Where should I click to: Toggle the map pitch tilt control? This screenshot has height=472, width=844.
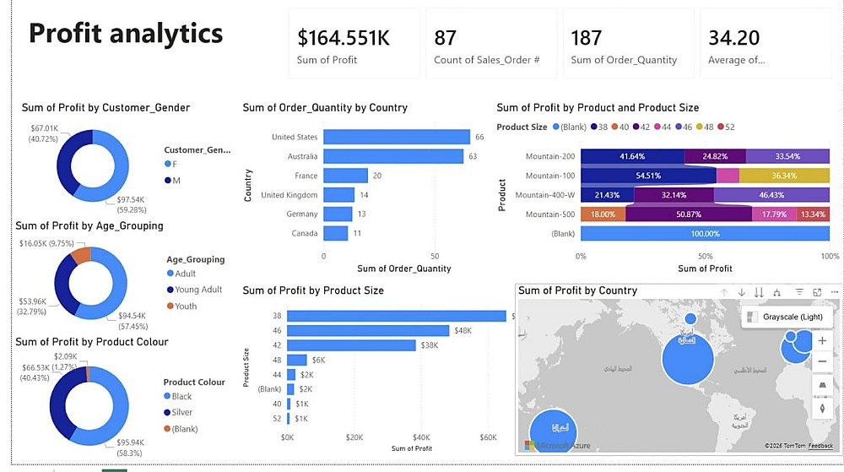pos(822,385)
